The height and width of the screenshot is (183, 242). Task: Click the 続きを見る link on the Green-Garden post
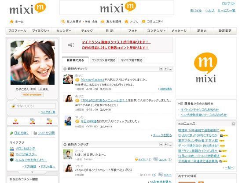tap(166, 89)
